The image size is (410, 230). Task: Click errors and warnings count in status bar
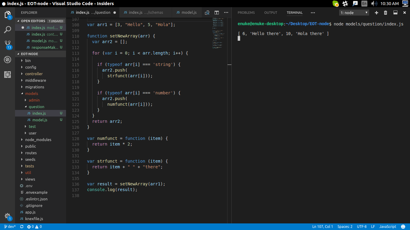point(35,227)
